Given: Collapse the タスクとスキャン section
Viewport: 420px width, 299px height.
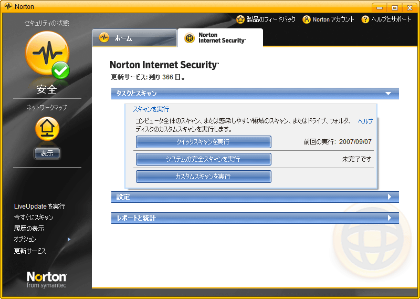Looking at the screenshot, I should point(255,94).
